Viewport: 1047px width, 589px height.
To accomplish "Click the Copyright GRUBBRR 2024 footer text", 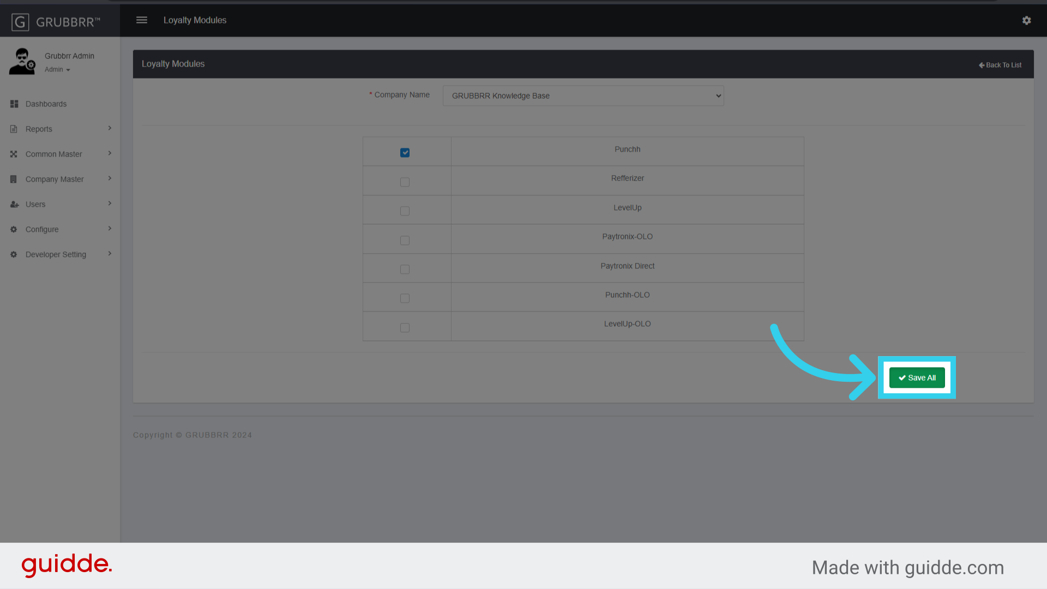I will tap(192, 435).
